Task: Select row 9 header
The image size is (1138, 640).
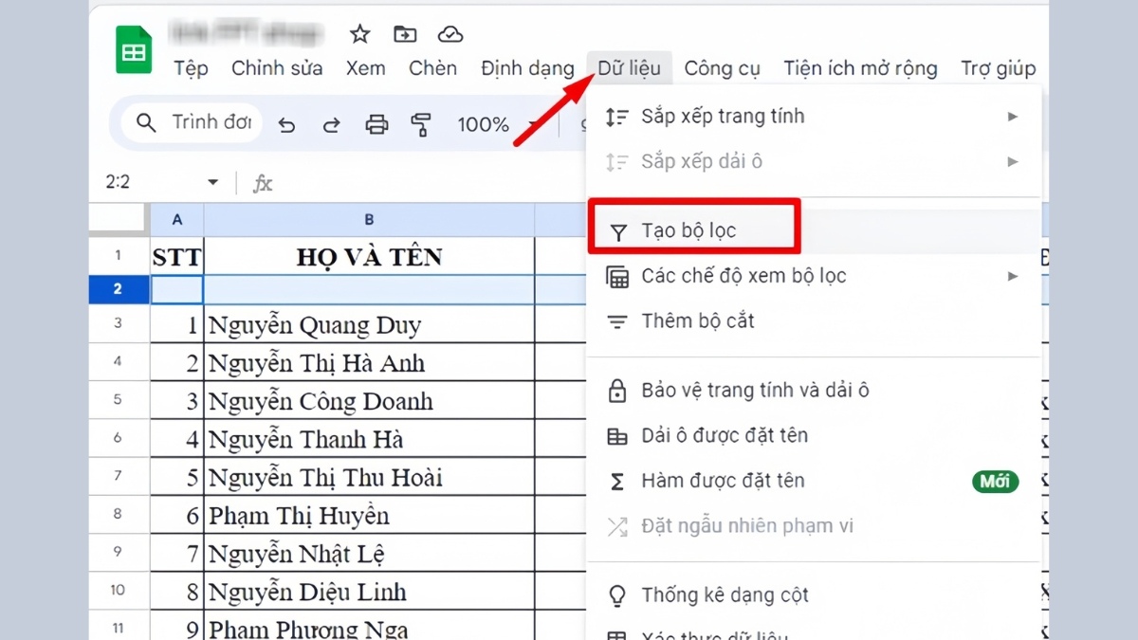Action: tap(119, 552)
